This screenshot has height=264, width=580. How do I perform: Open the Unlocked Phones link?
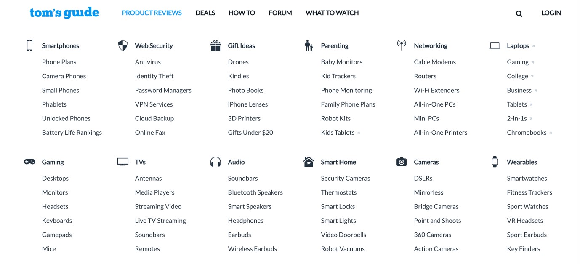(67, 118)
